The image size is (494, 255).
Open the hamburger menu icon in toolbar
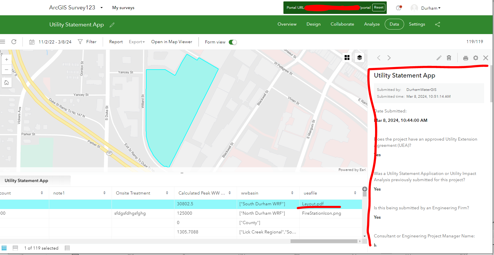point(3,42)
